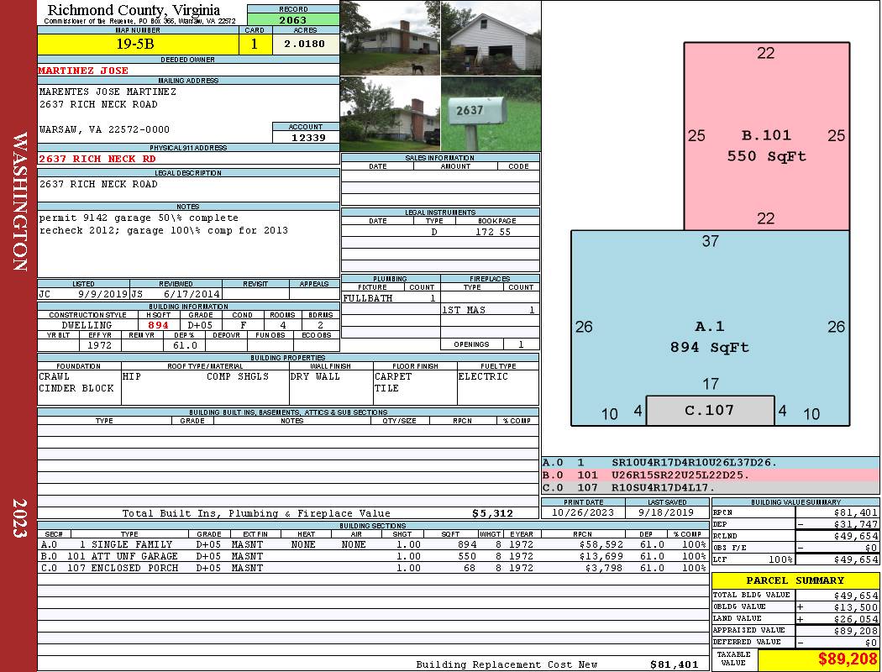The height and width of the screenshot is (672, 882).
Task: Select the CINDER BLOCK foundation entry
Action: click(76, 389)
